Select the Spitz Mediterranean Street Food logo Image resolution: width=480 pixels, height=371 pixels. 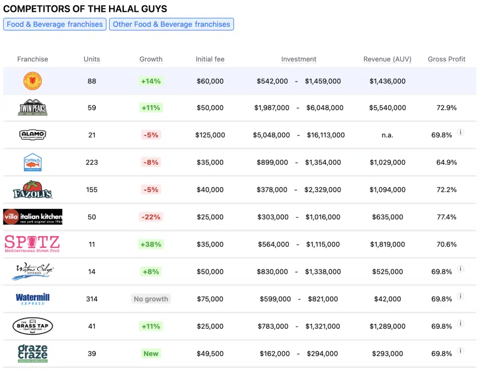pos(32,244)
